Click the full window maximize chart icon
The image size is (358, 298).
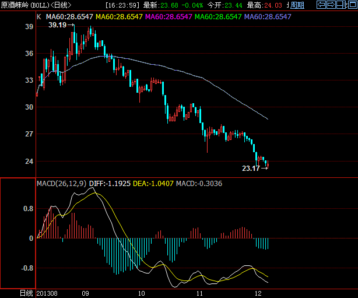353,5
